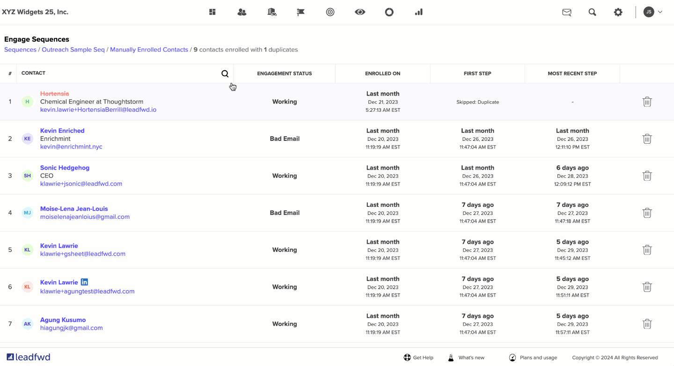Image resolution: width=674 pixels, height=366 pixels.
Task: Click email klawrie+agungtest@leadfwd.com
Action: (87, 291)
